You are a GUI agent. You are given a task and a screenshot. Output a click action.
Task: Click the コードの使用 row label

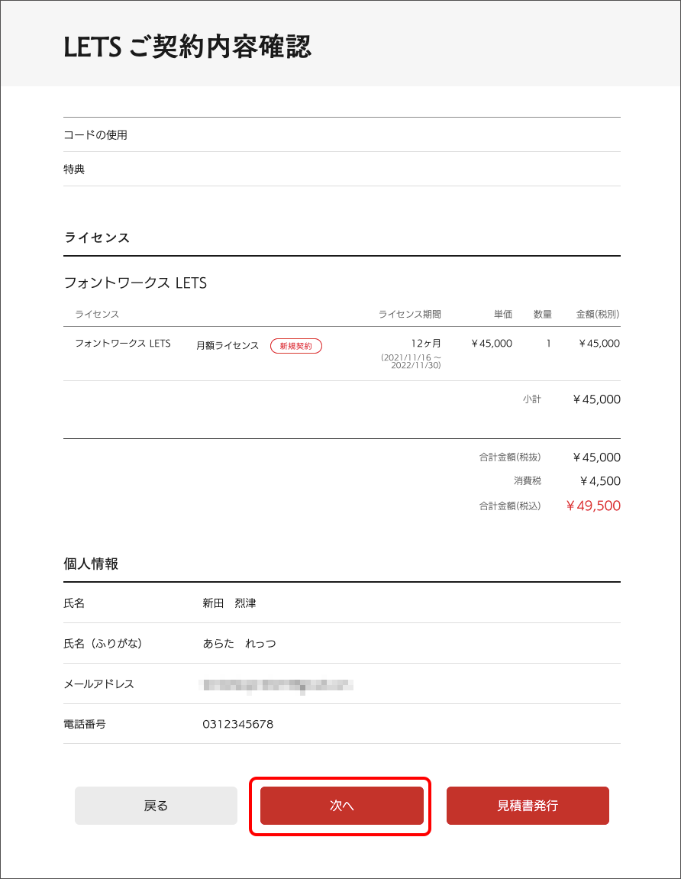tap(95, 135)
